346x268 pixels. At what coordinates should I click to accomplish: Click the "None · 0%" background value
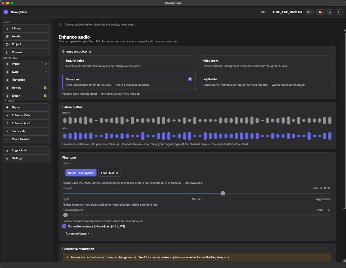[x=323, y=210]
